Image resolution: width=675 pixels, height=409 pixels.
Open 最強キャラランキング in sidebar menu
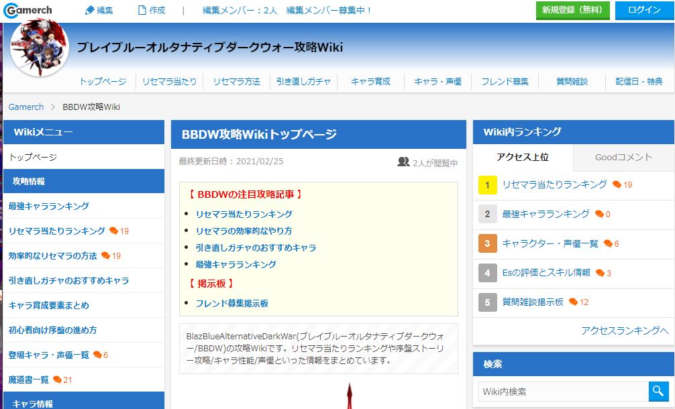click(48, 206)
